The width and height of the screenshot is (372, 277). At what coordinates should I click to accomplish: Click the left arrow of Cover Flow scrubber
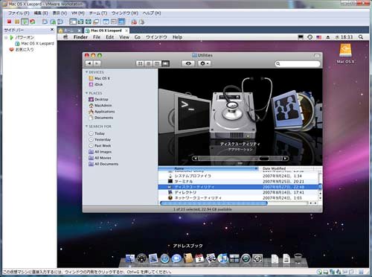point(196,158)
